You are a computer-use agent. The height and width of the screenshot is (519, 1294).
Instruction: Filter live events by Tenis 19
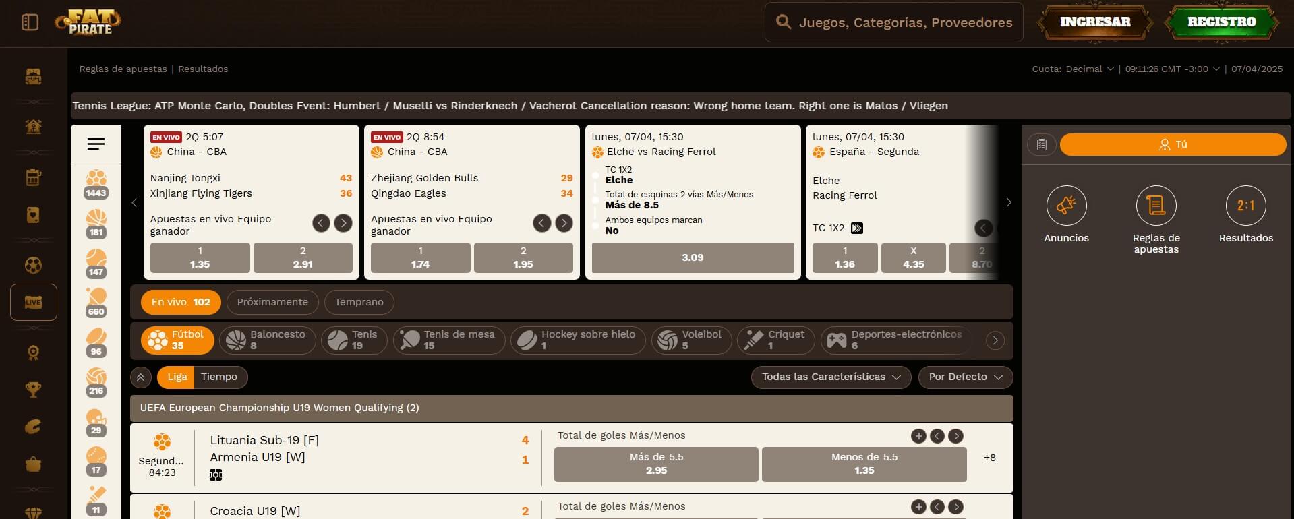point(354,340)
